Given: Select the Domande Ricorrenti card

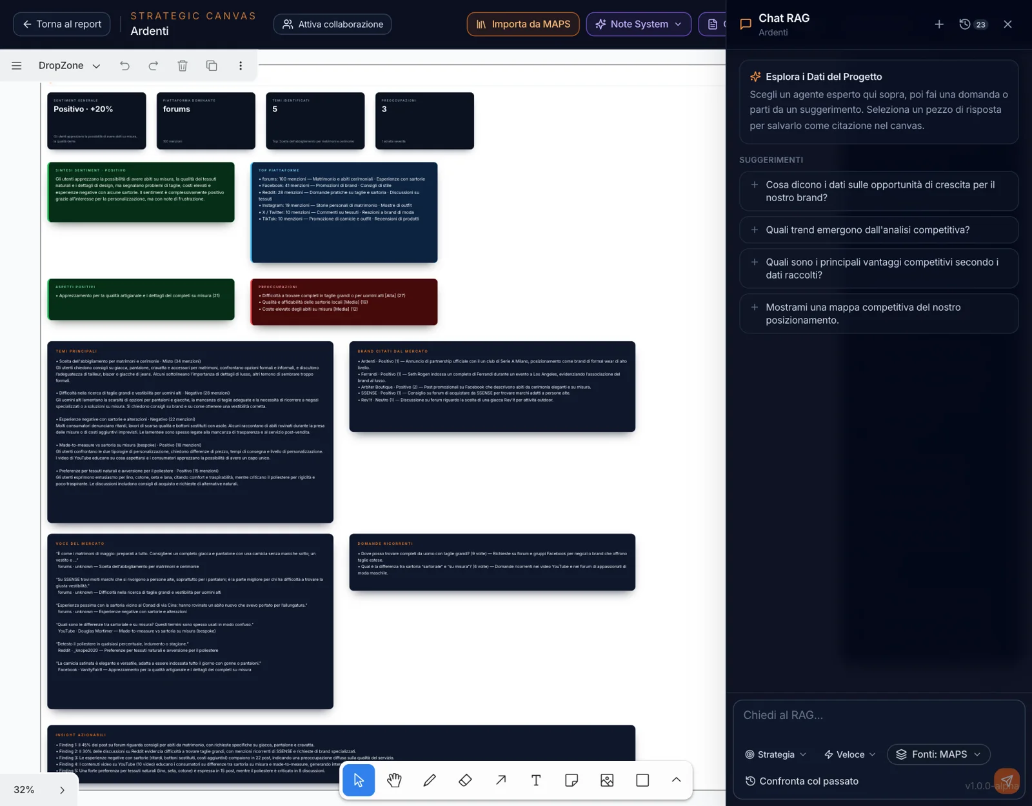Looking at the screenshot, I should pyautogui.click(x=492, y=562).
